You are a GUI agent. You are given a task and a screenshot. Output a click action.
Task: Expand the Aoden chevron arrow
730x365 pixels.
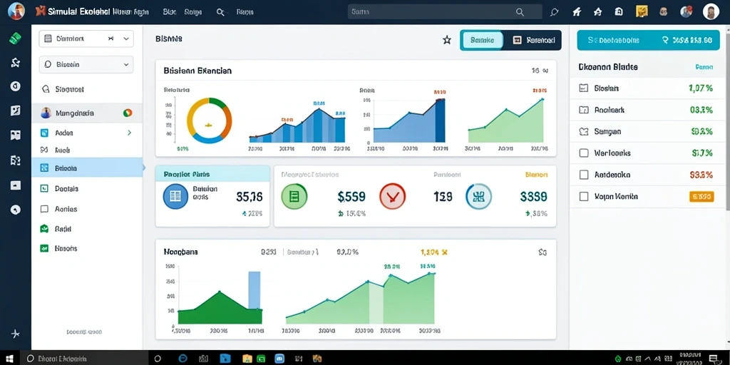130,133
